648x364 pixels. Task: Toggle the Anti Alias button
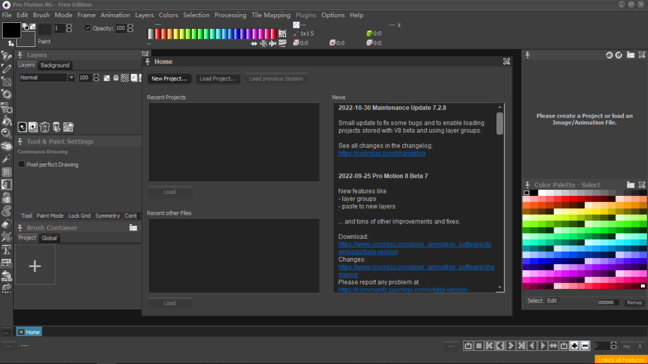[x=6, y=263]
